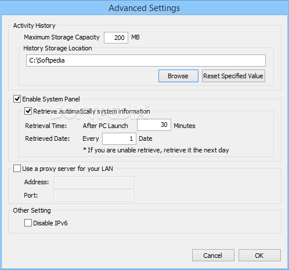The width and height of the screenshot is (289, 270).
Task: Click the proxy Port input field
Action: click(x=94, y=195)
